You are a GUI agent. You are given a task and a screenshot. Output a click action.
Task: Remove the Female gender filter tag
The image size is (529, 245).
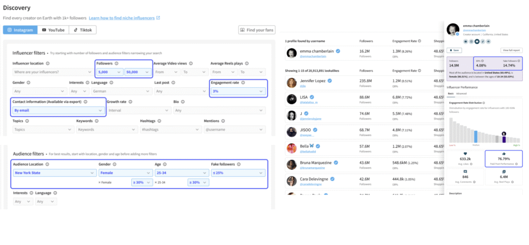pos(99,183)
